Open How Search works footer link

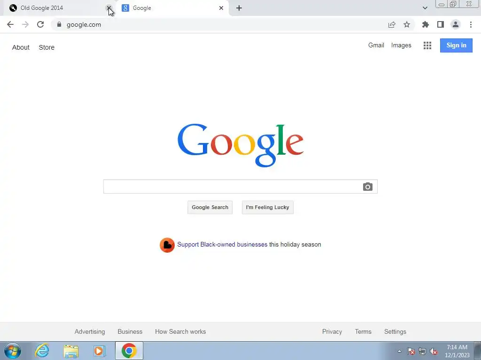click(x=180, y=331)
